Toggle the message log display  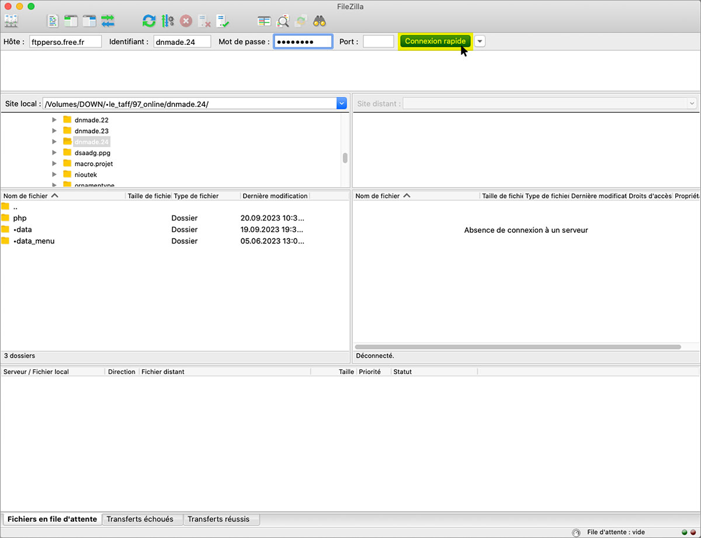click(x=53, y=21)
